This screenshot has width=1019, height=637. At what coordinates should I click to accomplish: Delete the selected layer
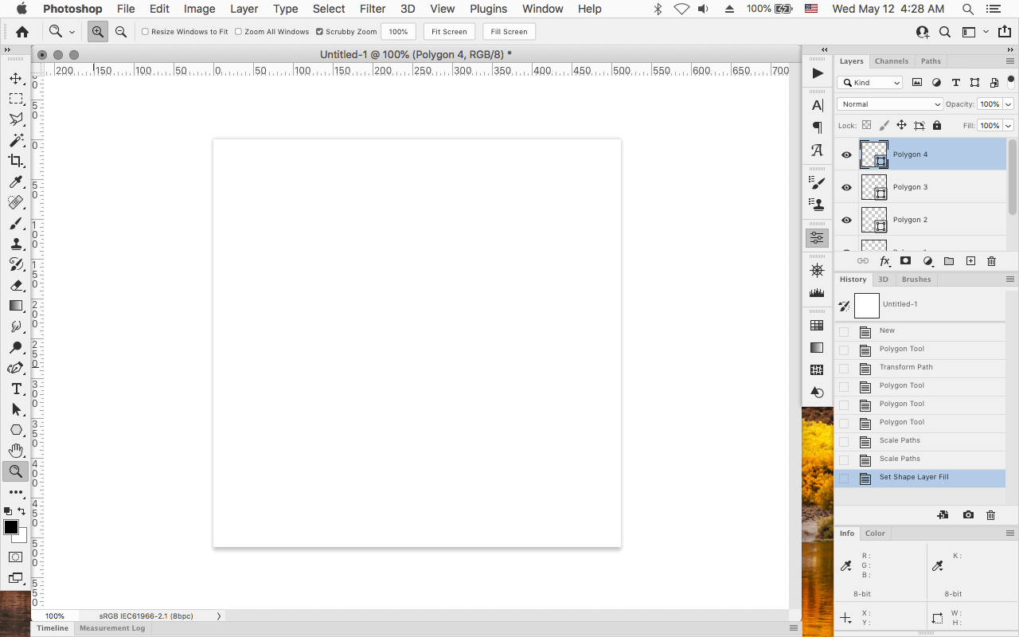click(x=991, y=260)
